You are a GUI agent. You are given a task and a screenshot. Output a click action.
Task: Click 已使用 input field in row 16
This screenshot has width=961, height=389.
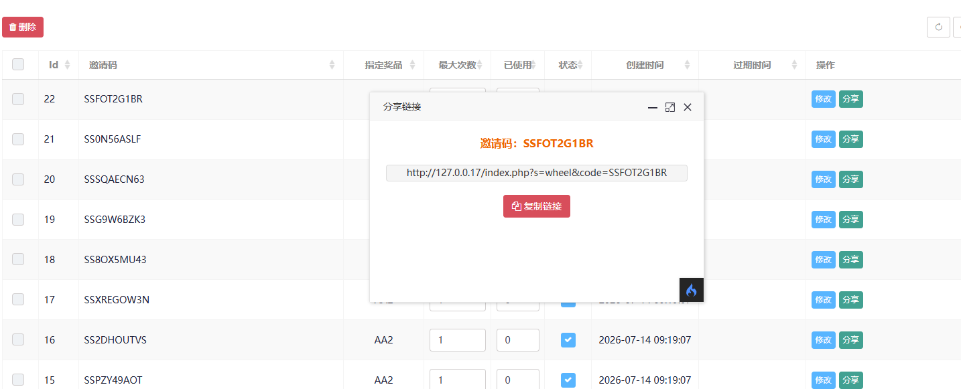(518, 340)
